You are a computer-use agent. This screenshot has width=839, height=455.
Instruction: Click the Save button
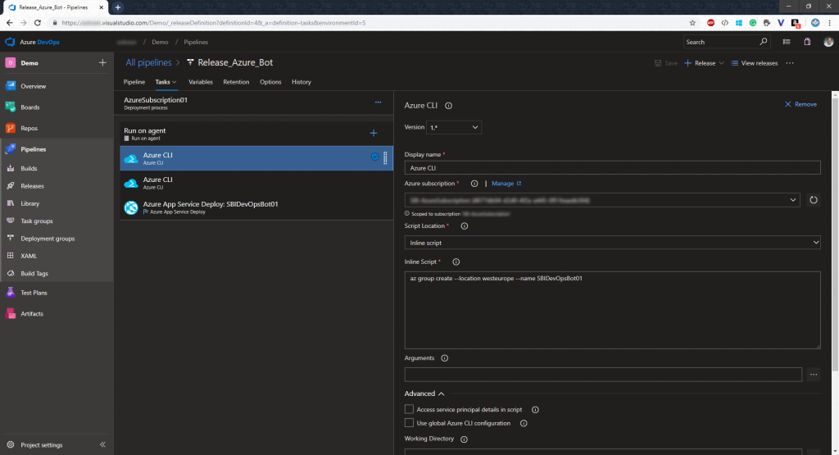tap(666, 63)
